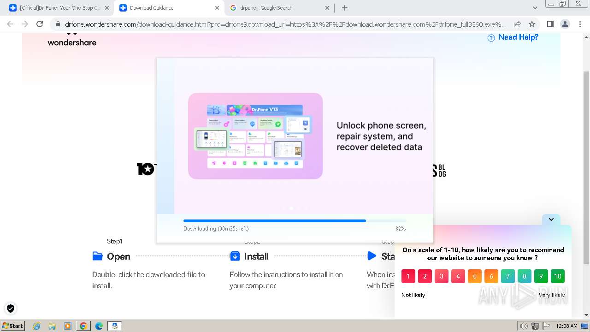
Task: Click the '82%' progress label
Action: coord(401,229)
